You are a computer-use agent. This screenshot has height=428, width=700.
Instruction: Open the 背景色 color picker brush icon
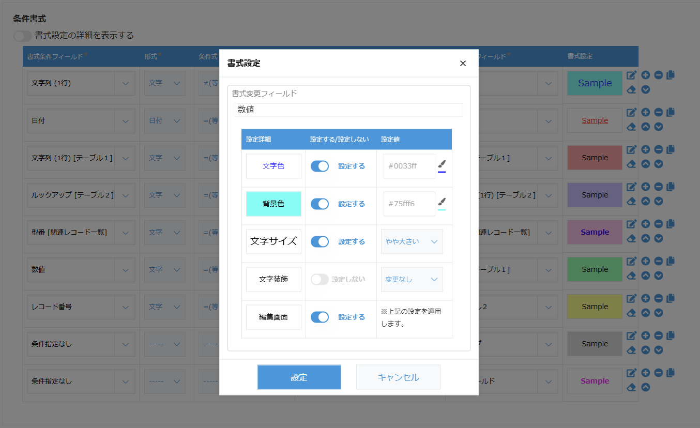pyautogui.click(x=442, y=202)
